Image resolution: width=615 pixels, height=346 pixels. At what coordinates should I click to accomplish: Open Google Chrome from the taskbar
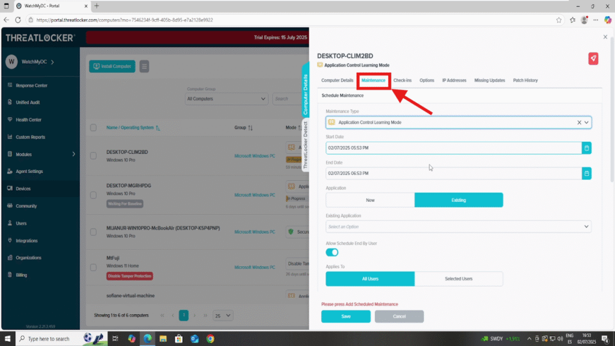pyautogui.click(x=211, y=339)
